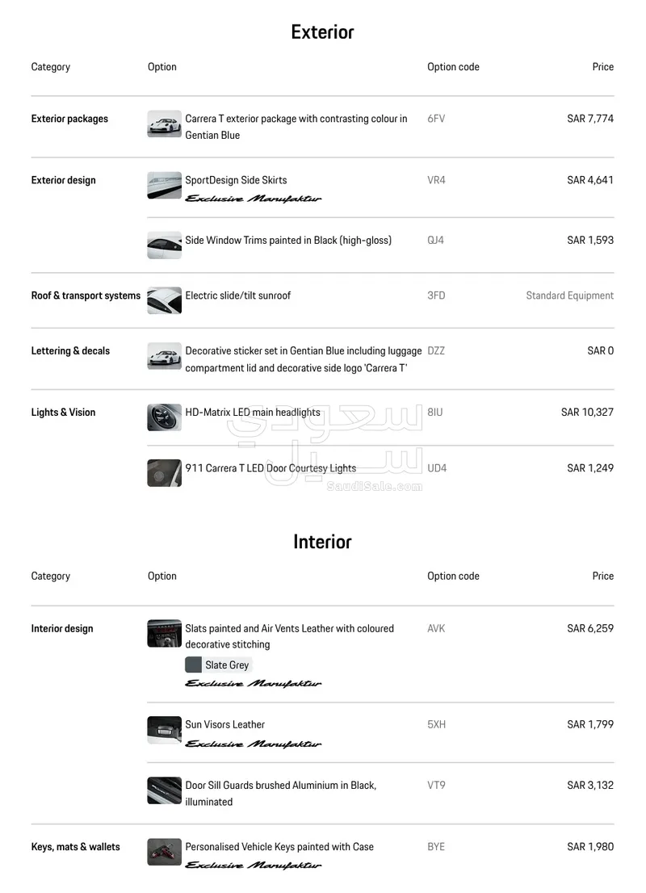Click the SAR 10,327 price
Screen dimensions: 646x893
587,413
